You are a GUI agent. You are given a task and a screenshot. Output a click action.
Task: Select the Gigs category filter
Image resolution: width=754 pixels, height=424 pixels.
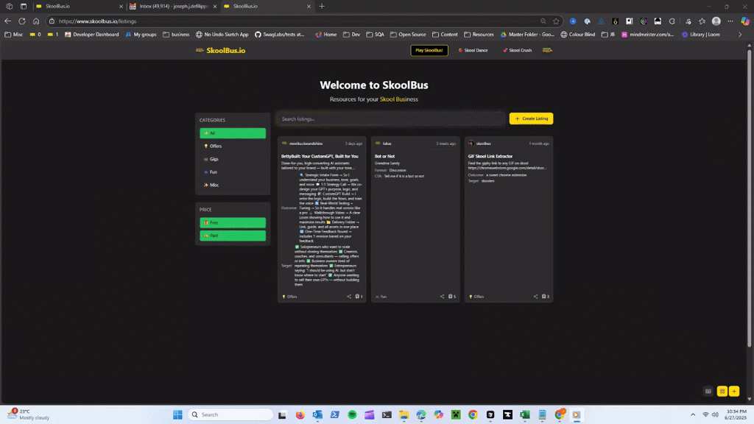pos(233,159)
